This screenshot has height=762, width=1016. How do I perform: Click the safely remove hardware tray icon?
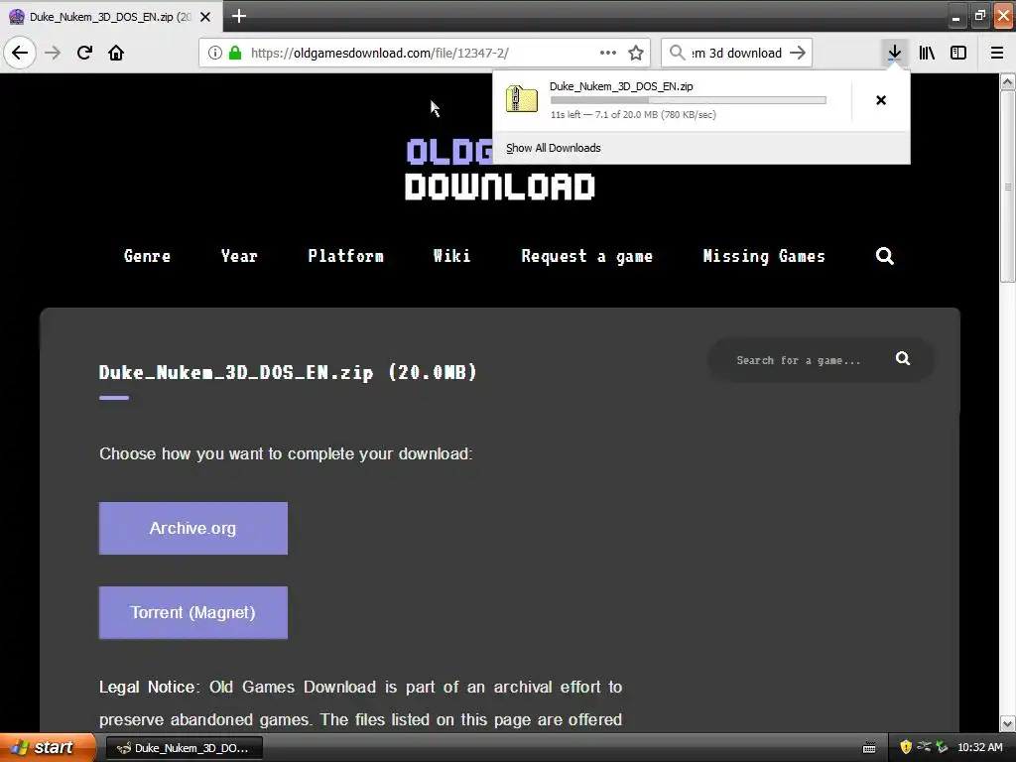[942, 747]
